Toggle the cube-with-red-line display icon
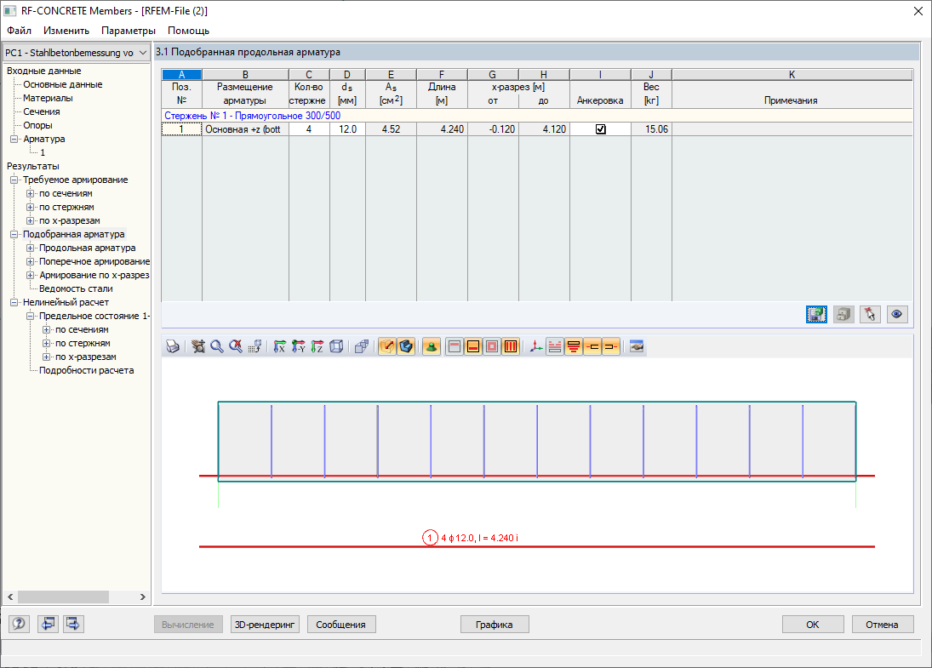 [x=387, y=346]
